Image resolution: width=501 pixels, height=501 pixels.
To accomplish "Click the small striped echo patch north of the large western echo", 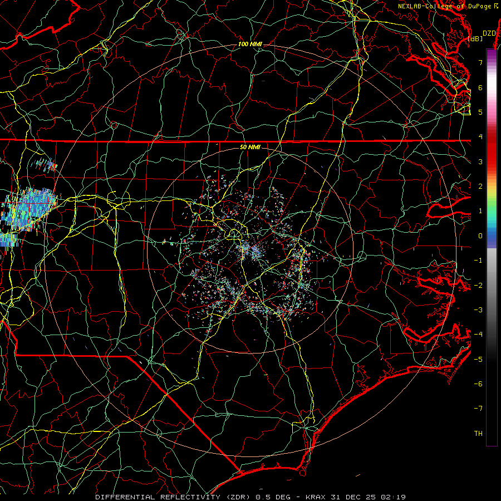I will pos(45,165).
